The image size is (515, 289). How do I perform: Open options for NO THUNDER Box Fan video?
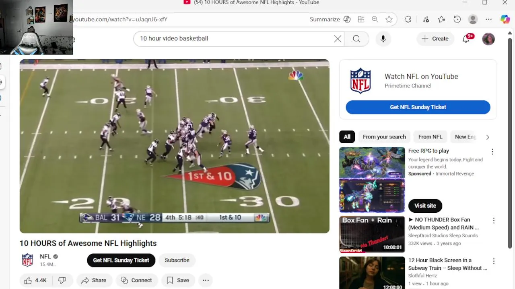[494, 221]
